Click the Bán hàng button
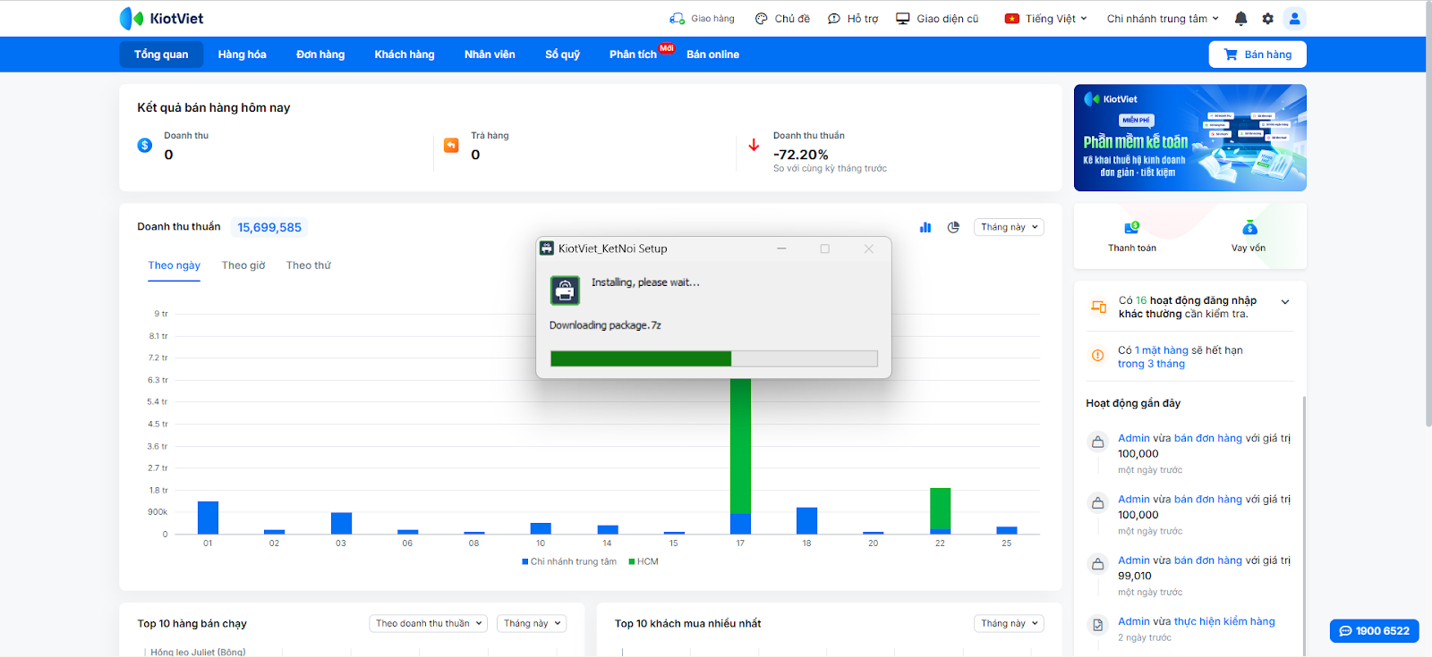 coord(1257,55)
